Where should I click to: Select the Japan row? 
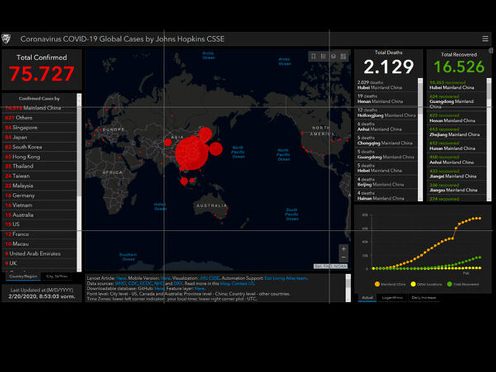point(39,137)
